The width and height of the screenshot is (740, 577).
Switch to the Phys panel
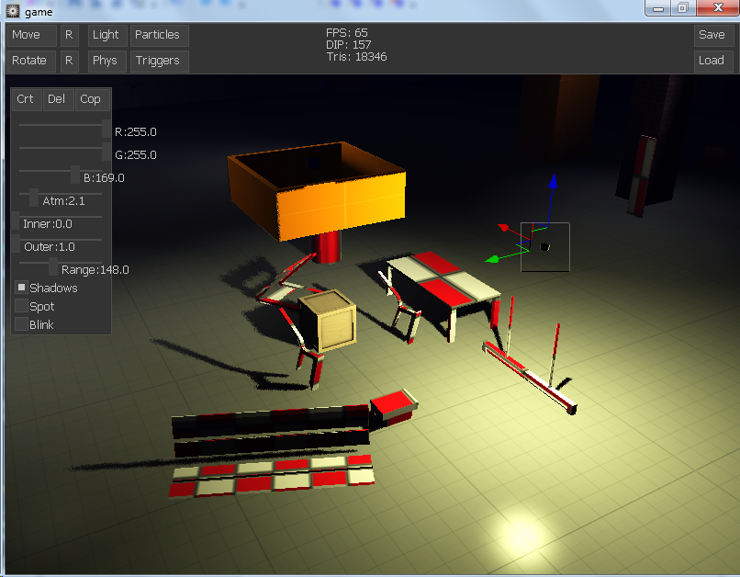pyautogui.click(x=106, y=61)
